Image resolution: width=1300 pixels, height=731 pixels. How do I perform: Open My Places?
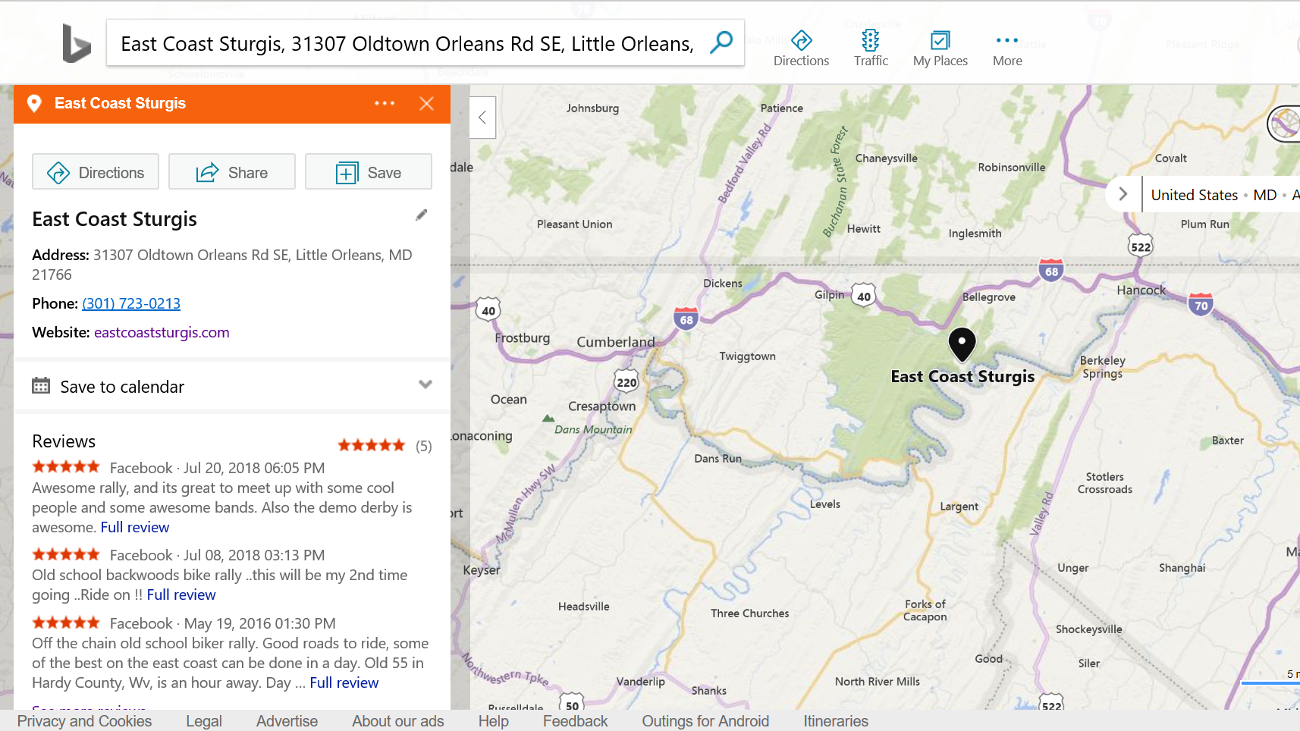pos(940,49)
